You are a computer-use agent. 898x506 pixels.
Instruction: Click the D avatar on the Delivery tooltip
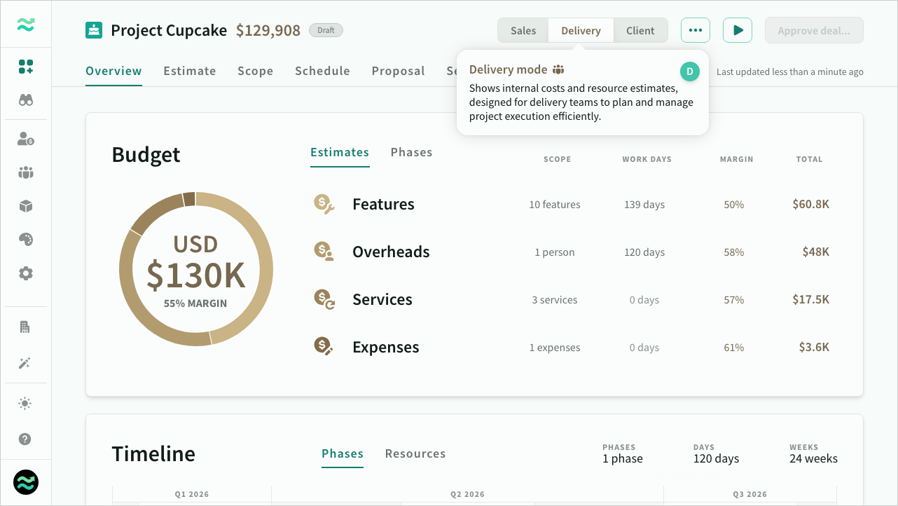pos(689,71)
